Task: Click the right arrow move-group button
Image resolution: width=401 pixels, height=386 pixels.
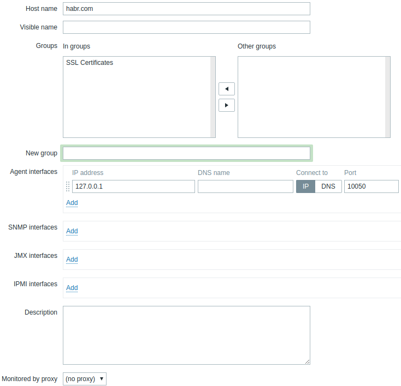Action: (226, 105)
